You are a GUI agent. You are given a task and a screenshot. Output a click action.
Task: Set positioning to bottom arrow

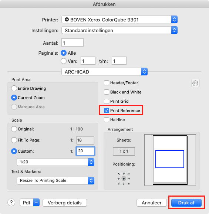click(124, 184)
